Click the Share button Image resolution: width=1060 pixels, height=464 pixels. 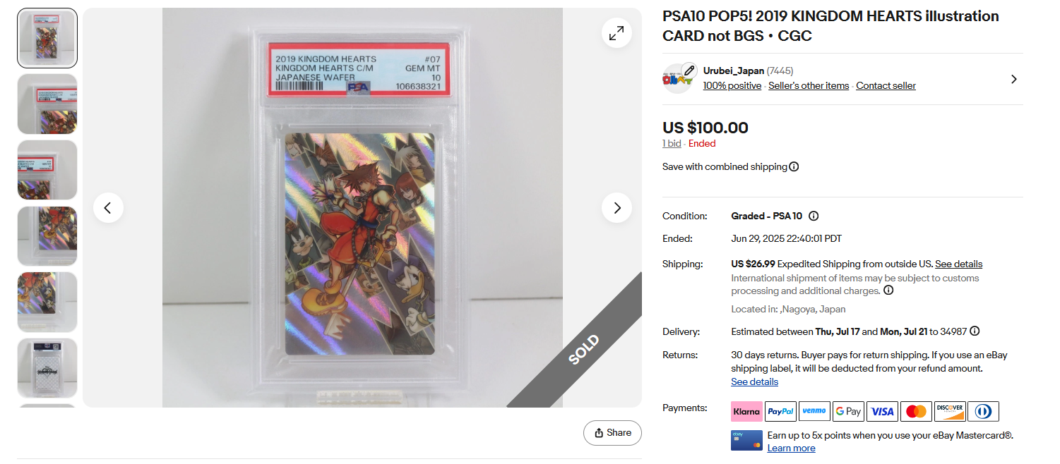click(x=612, y=433)
